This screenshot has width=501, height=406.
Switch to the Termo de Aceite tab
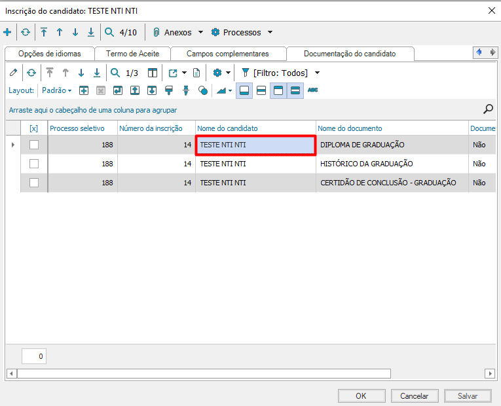132,54
